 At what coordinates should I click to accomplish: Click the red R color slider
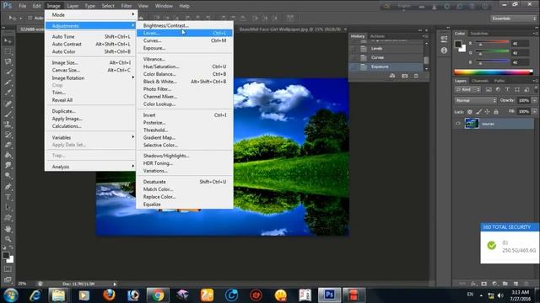(x=492, y=43)
